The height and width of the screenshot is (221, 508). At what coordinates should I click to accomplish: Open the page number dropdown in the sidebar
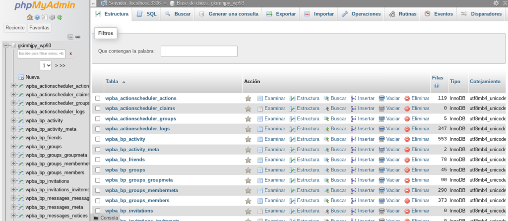46,65
